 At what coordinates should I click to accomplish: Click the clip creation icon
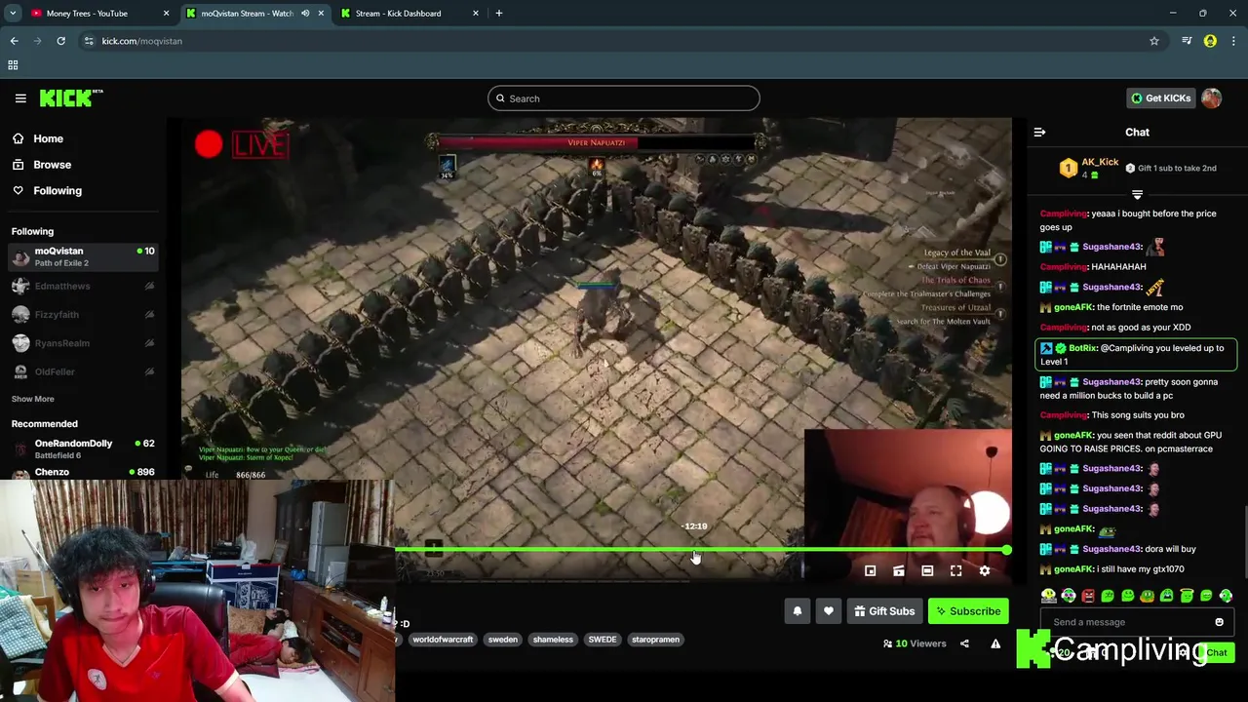[899, 571]
